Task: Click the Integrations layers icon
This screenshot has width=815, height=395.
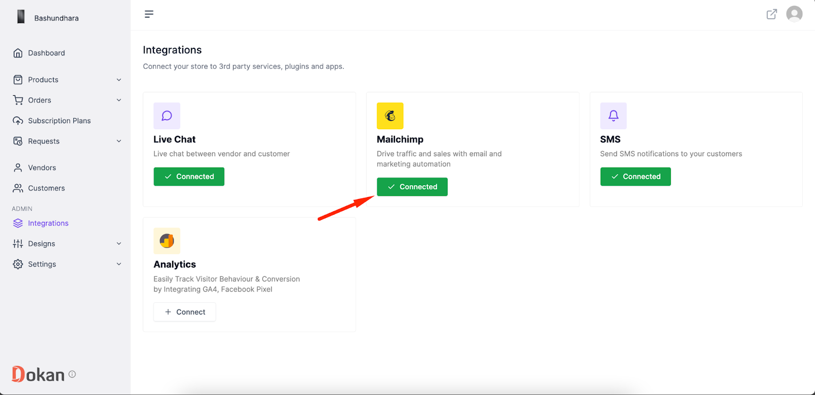Action: (x=18, y=223)
